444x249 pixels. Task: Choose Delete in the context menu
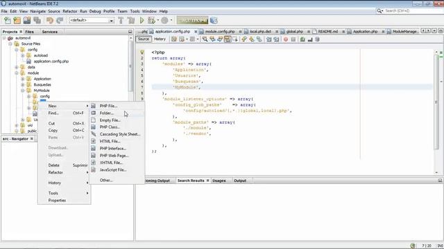65,165
